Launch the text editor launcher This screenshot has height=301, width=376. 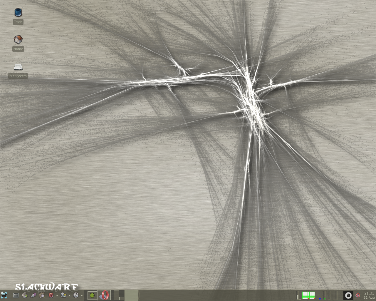coord(25,295)
